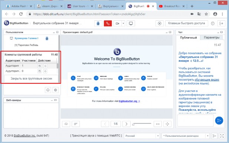Minimize the Чат panel
This screenshot has width=229, height=143.
pos(218,32)
